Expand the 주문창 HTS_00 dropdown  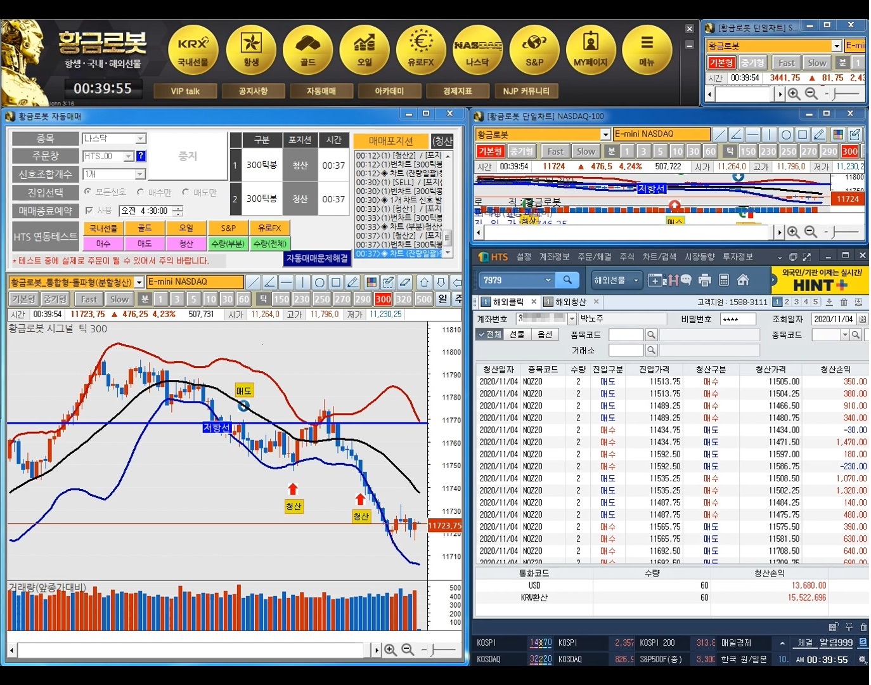coord(129,156)
